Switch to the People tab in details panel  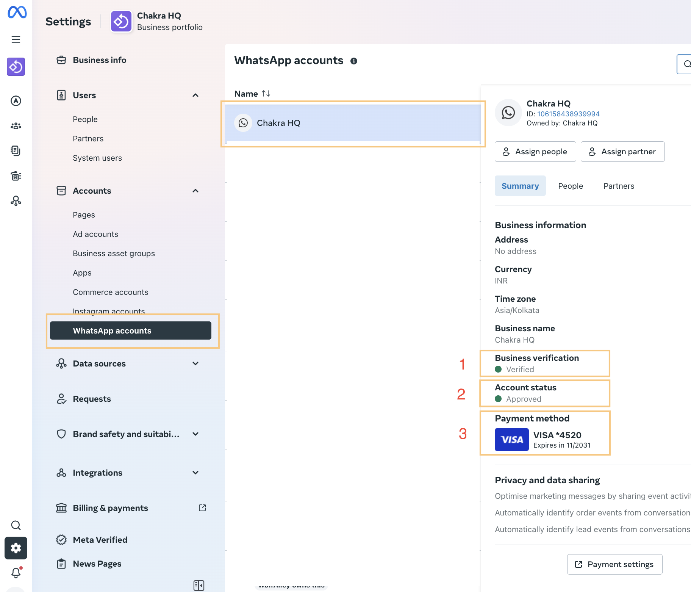[x=571, y=186]
